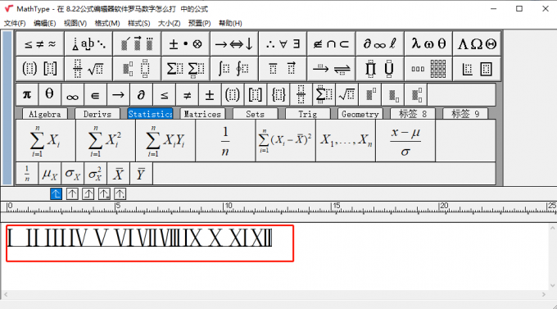
Task: Open arrow symbols palette
Action: click(234, 43)
